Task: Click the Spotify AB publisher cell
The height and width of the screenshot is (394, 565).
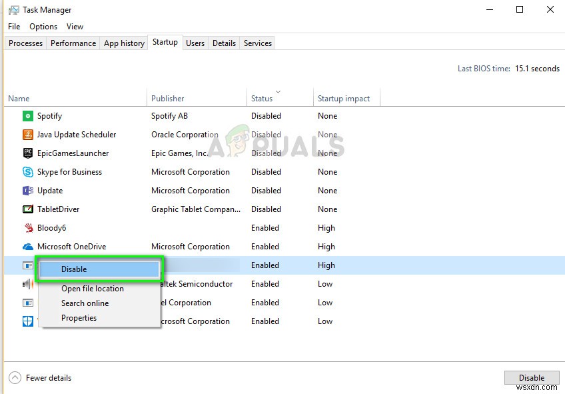Action: (x=169, y=116)
